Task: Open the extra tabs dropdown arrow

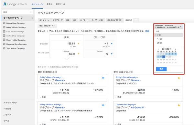Action: tap(136, 20)
